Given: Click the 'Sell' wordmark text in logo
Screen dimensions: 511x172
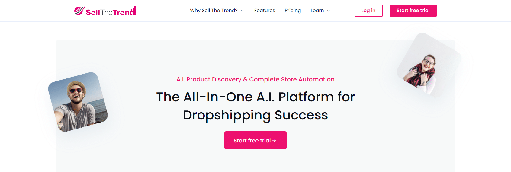Looking at the screenshot, I should click(92, 12).
